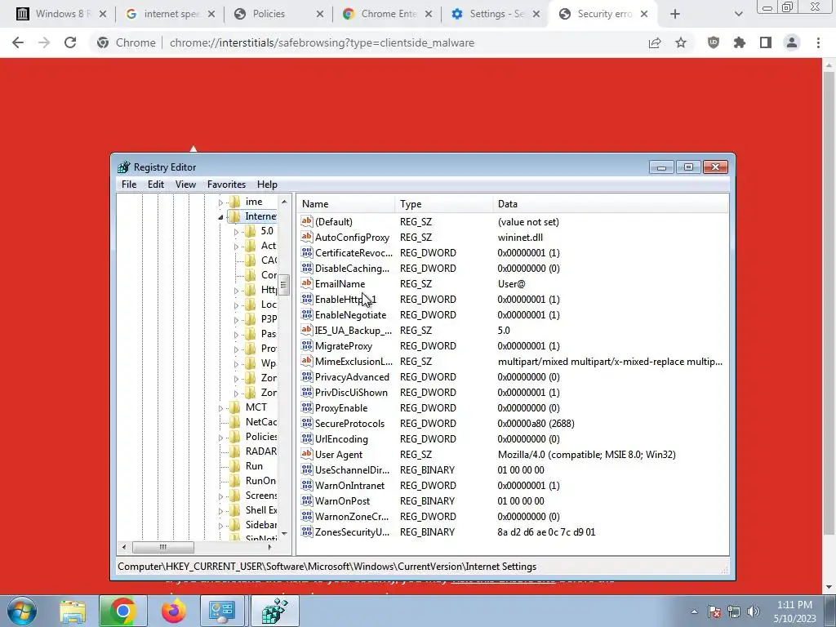Select the SecureProtocols DWORD icon
This screenshot has height=627, width=836.
[307, 423]
